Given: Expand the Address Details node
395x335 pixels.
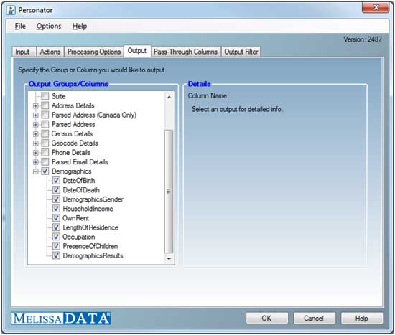Looking at the screenshot, I should click(x=35, y=106).
